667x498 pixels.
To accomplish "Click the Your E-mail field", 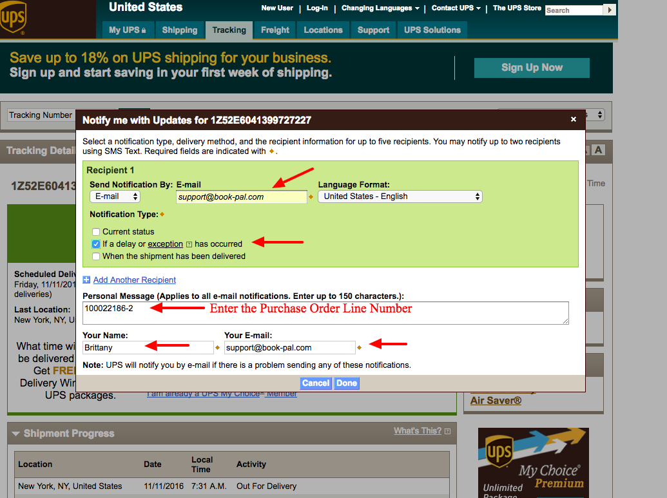I will coord(290,347).
